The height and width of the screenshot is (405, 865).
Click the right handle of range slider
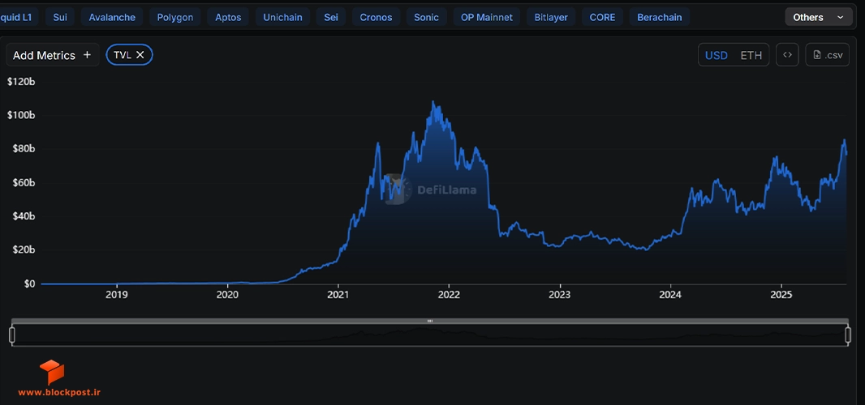pyautogui.click(x=848, y=335)
